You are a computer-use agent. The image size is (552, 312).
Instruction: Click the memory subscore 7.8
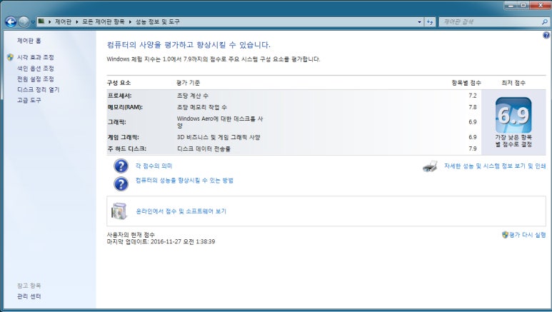[473, 107]
